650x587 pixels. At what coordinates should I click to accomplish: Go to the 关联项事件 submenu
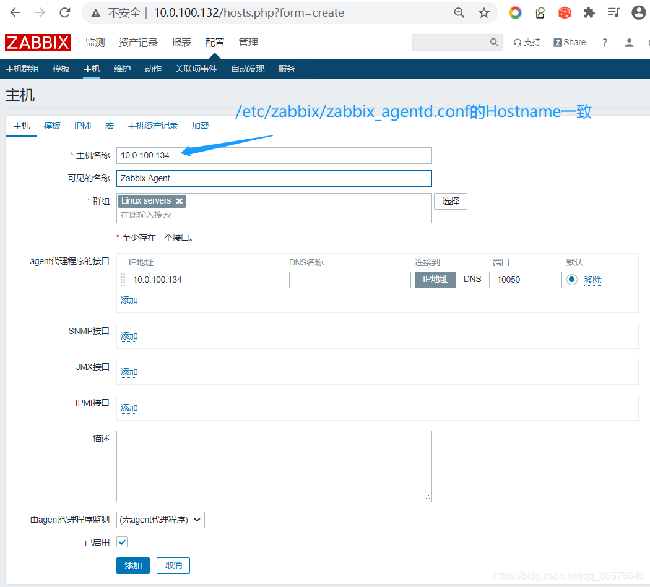pyautogui.click(x=196, y=69)
